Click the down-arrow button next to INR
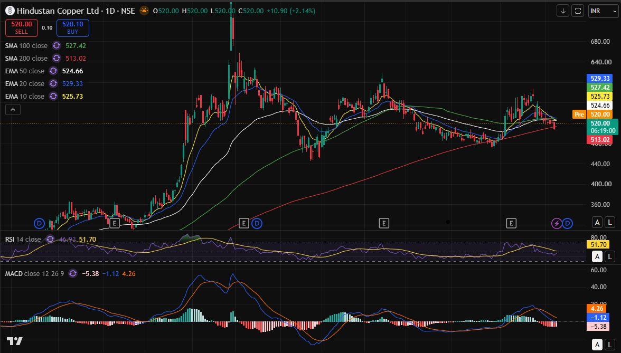Screen dimensions: 621x353 tap(563, 11)
